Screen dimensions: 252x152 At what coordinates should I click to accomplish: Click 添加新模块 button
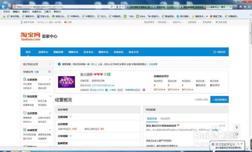pos(219,100)
